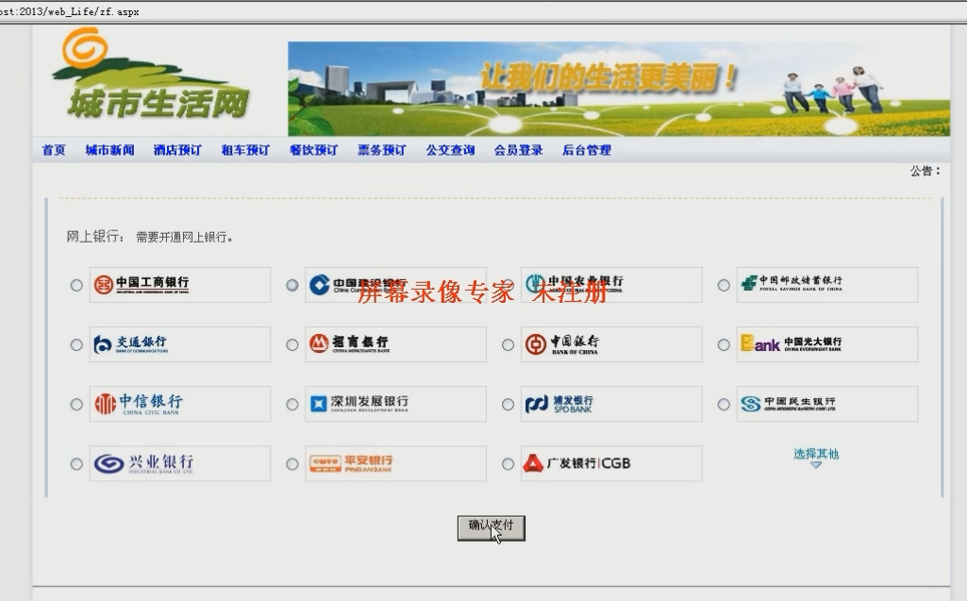Open the 餐饮预订 menu item
The image size is (967, 601).
point(314,150)
